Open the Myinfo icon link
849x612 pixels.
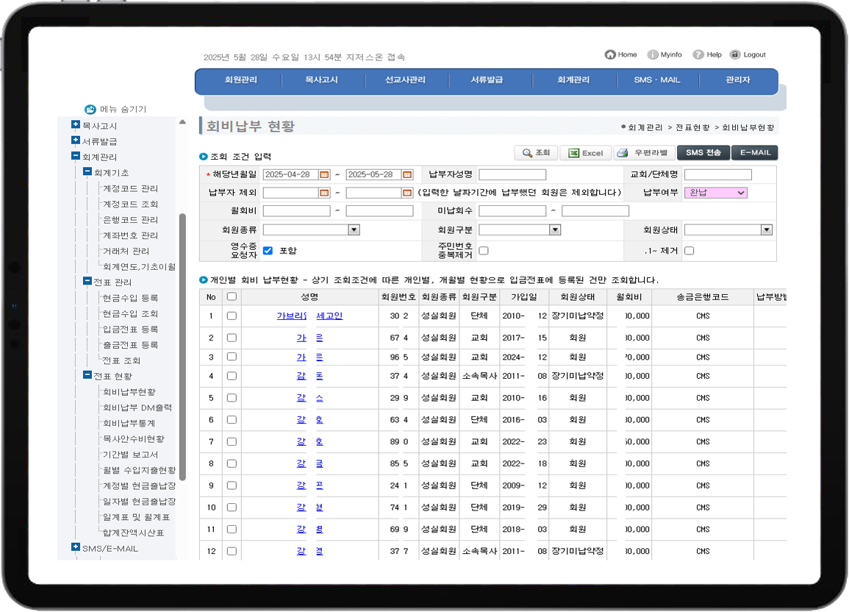(653, 54)
